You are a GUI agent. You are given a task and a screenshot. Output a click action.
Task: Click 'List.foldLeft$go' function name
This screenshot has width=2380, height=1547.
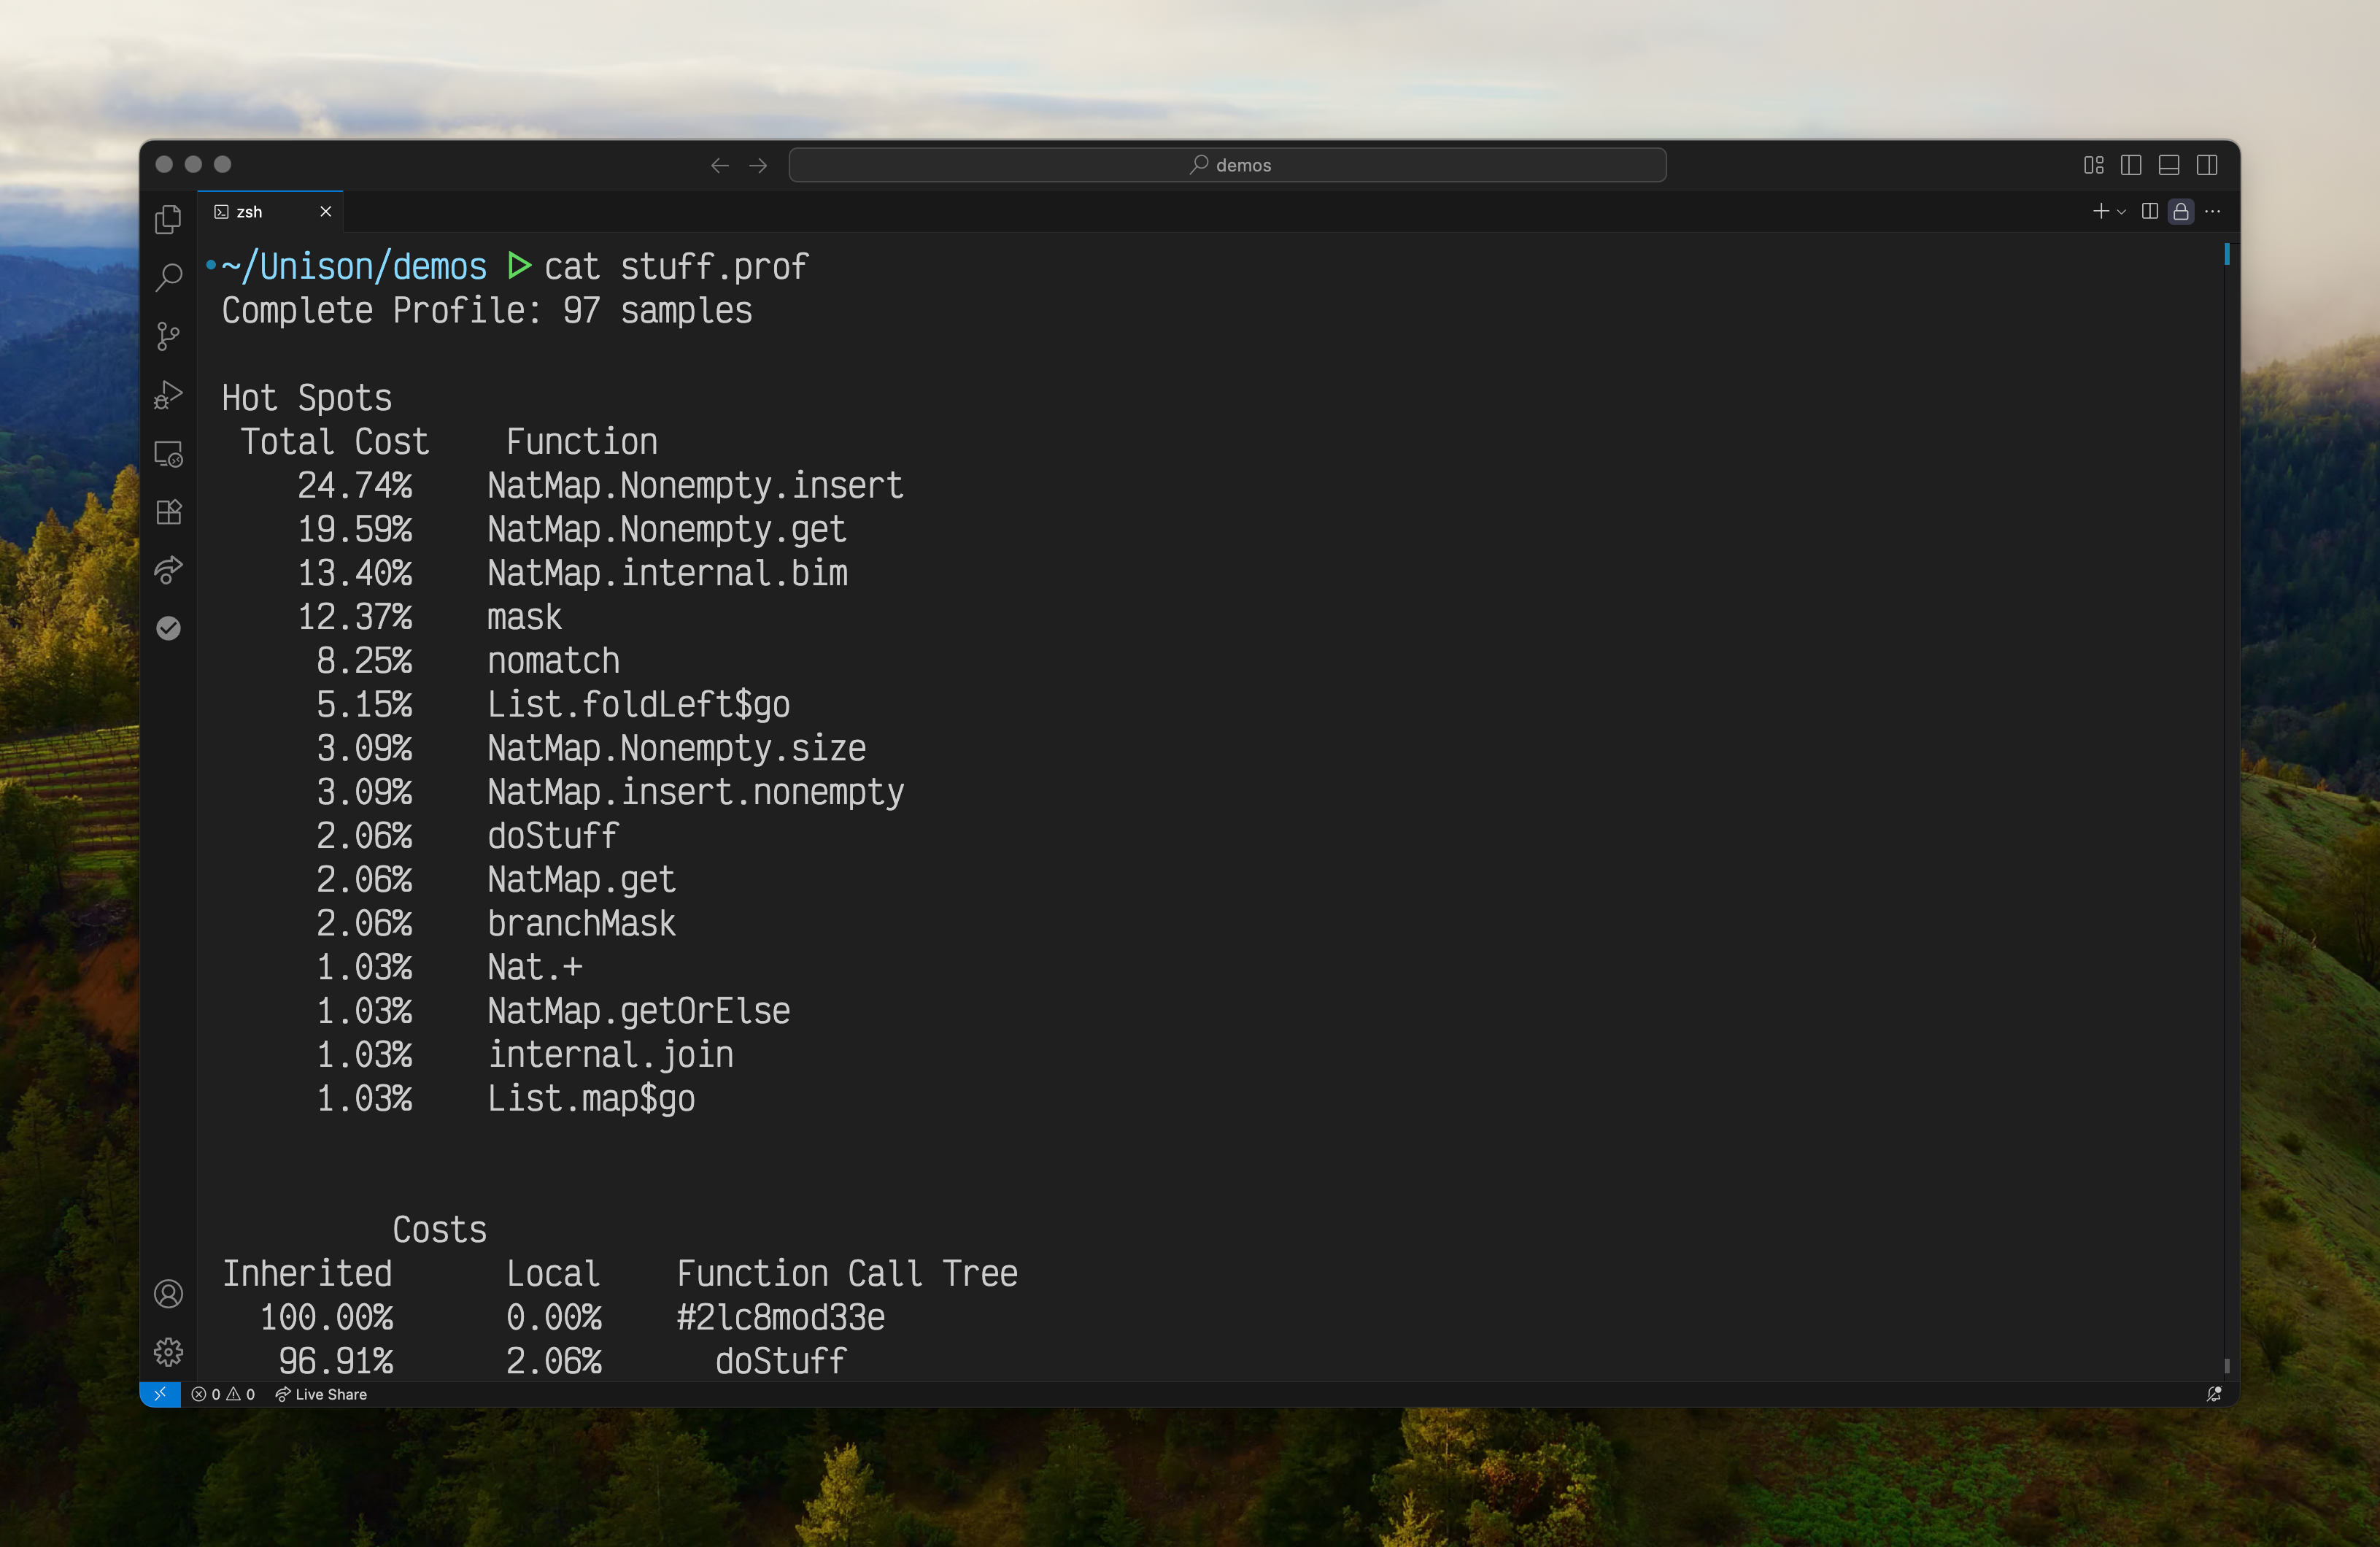pos(638,705)
